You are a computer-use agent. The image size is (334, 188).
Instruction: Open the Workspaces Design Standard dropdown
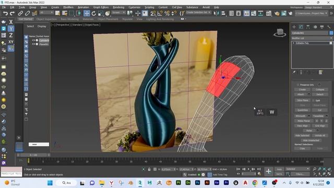(318, 7)
